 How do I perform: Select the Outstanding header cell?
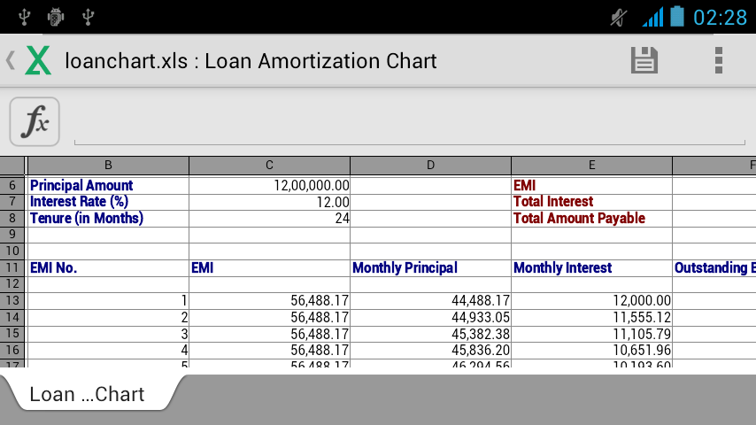(714, 267)
